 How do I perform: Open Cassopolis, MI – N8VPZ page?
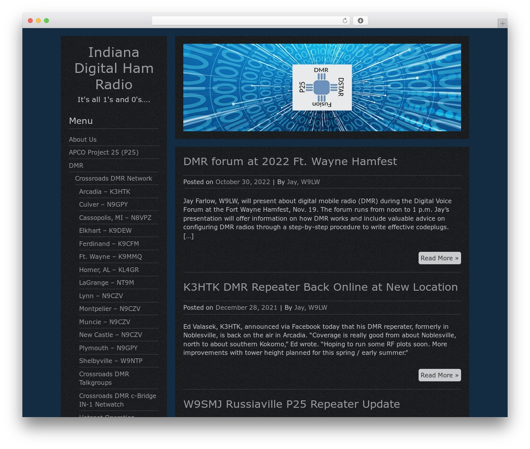115,218
